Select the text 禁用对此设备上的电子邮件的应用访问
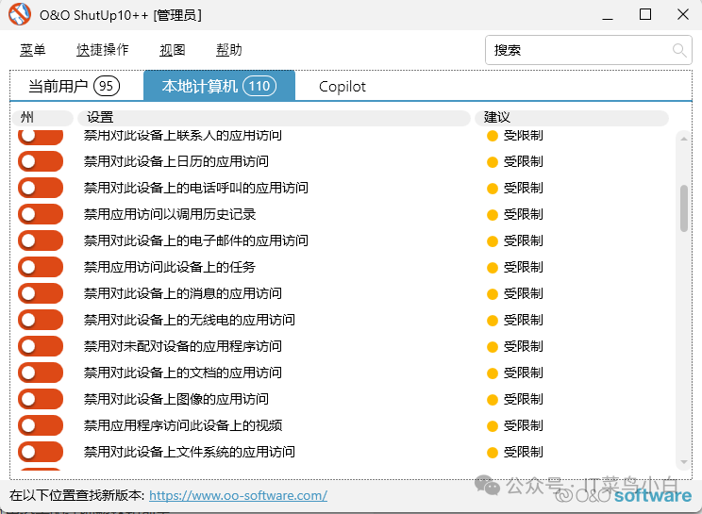This screenshot has height=514, width=702. point(196,240)
